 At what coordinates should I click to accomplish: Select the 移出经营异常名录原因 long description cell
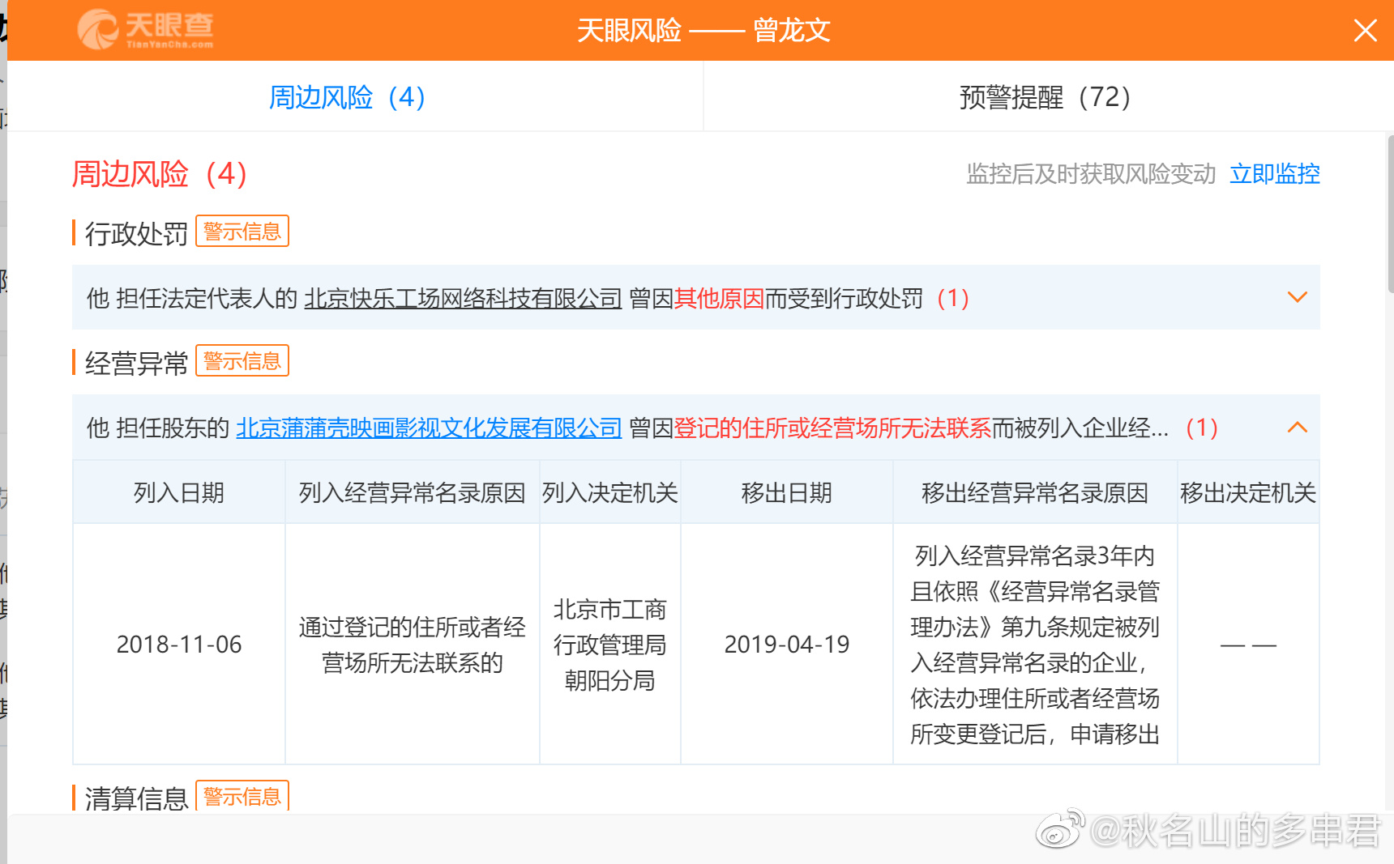tap(1035, 645)
